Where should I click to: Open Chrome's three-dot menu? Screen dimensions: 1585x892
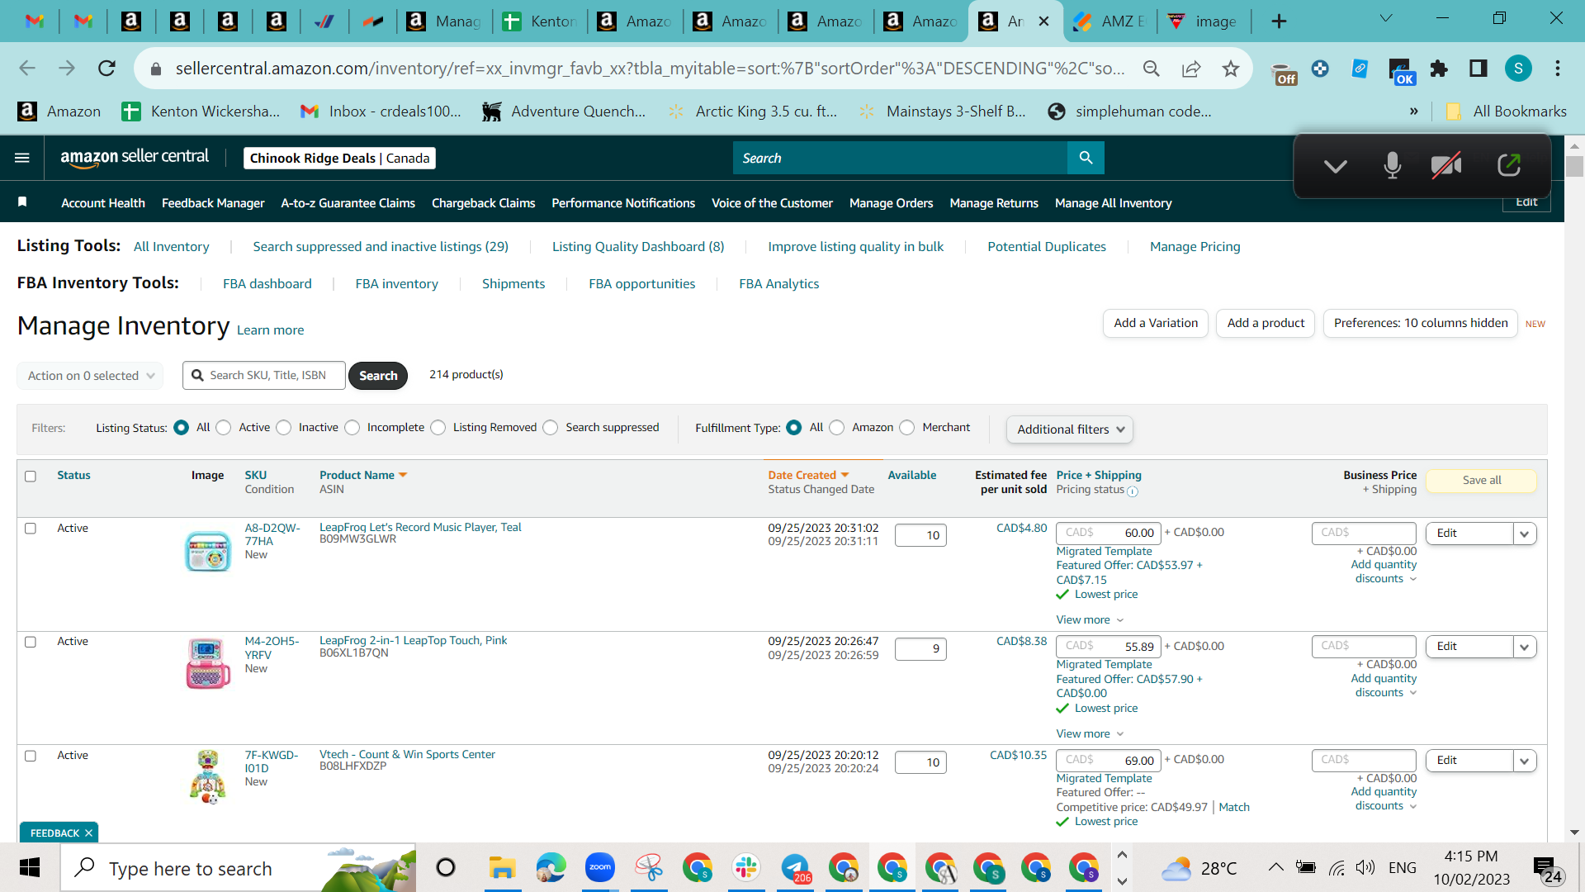1558,69
